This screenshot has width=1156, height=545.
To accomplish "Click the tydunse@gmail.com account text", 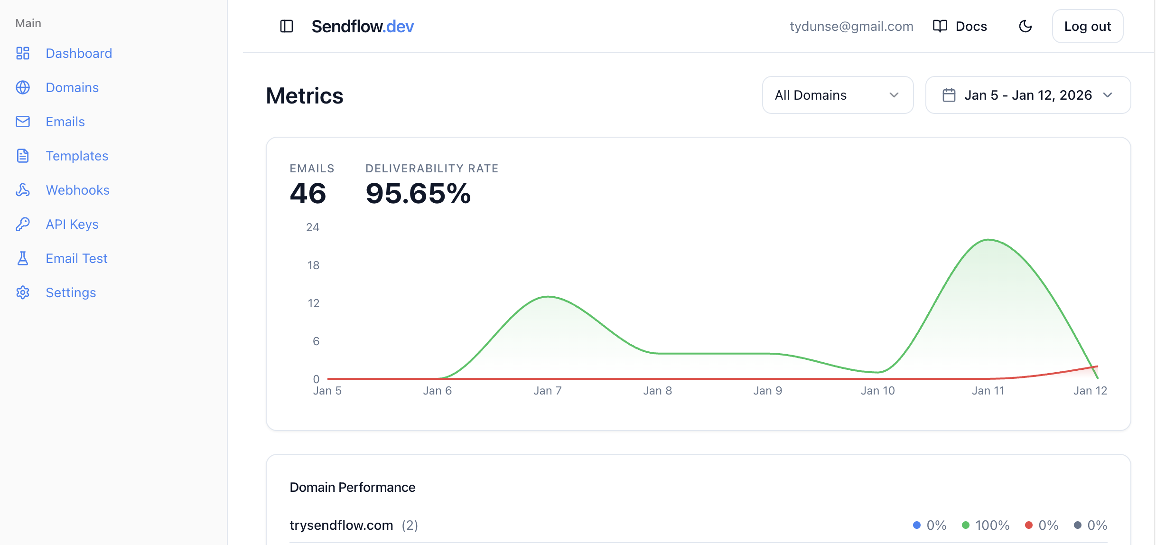I will click(852, 26).
